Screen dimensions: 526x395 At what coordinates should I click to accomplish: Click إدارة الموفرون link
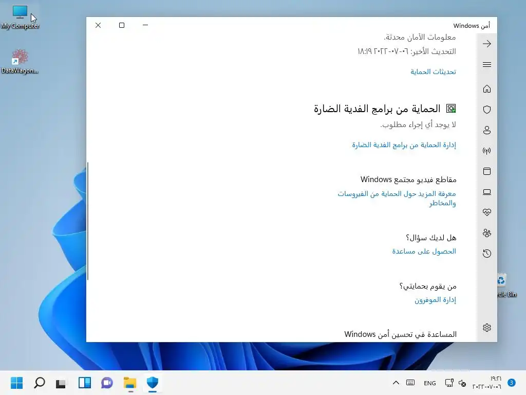(435, 300)
